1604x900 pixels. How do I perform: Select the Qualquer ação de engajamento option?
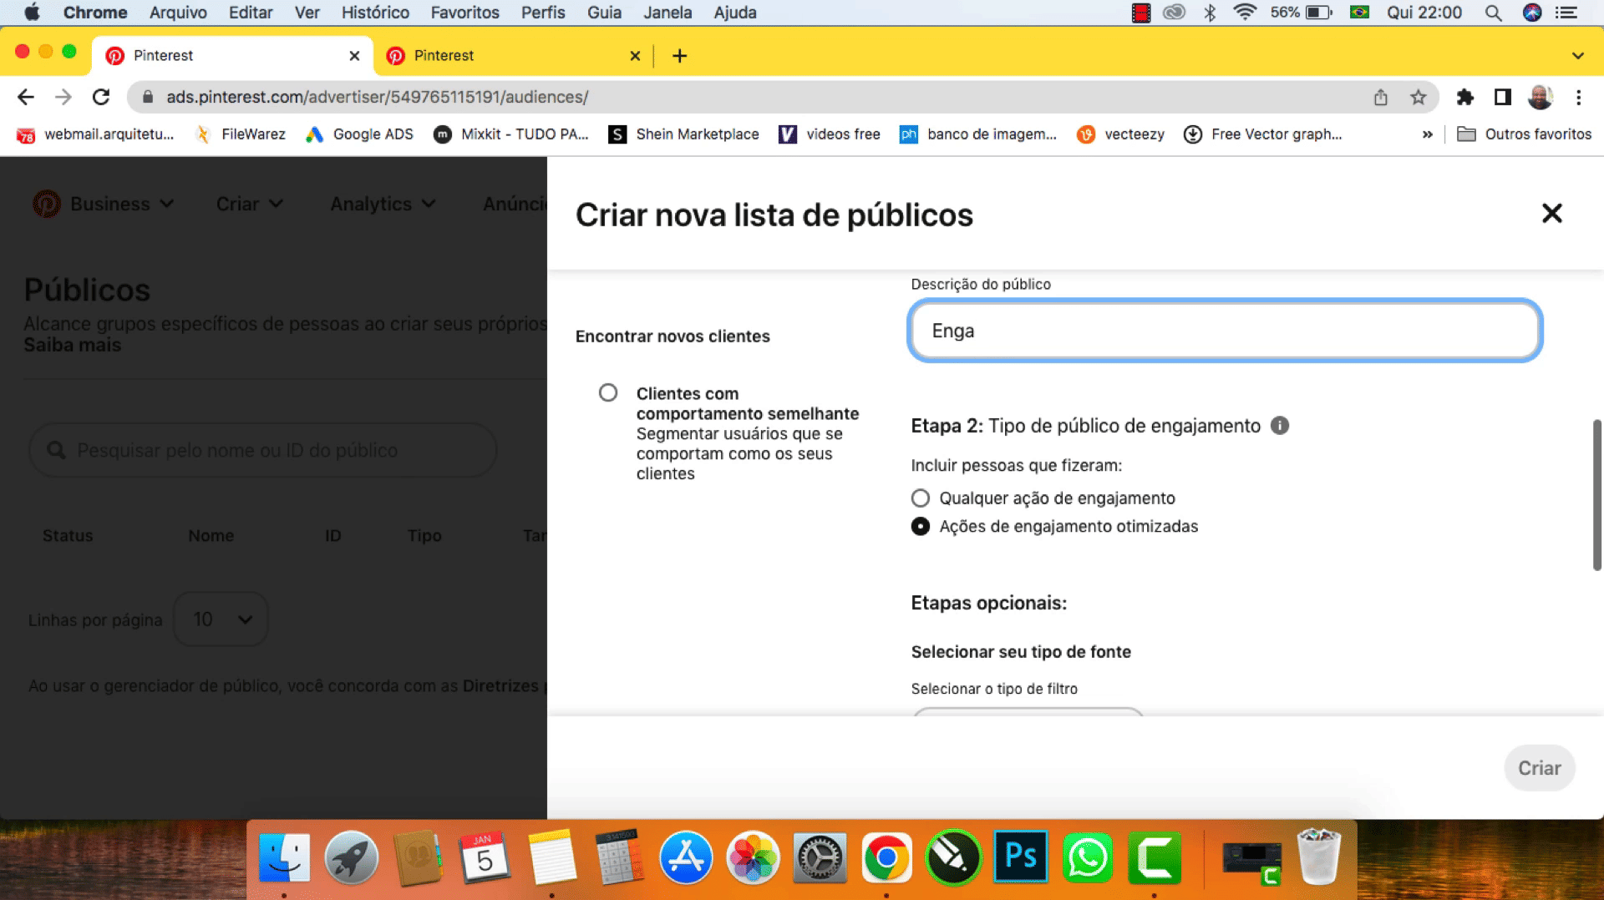920,498
